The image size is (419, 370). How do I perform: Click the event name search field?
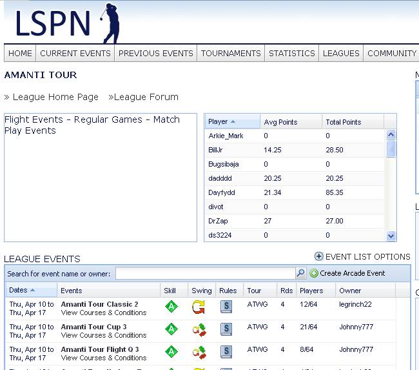[204, 274]
